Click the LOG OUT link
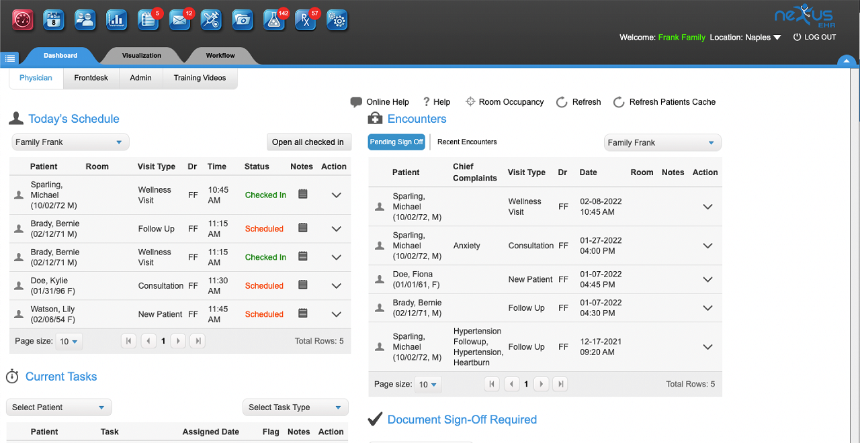Screen dimensions: 860x443 pos(819,37)
